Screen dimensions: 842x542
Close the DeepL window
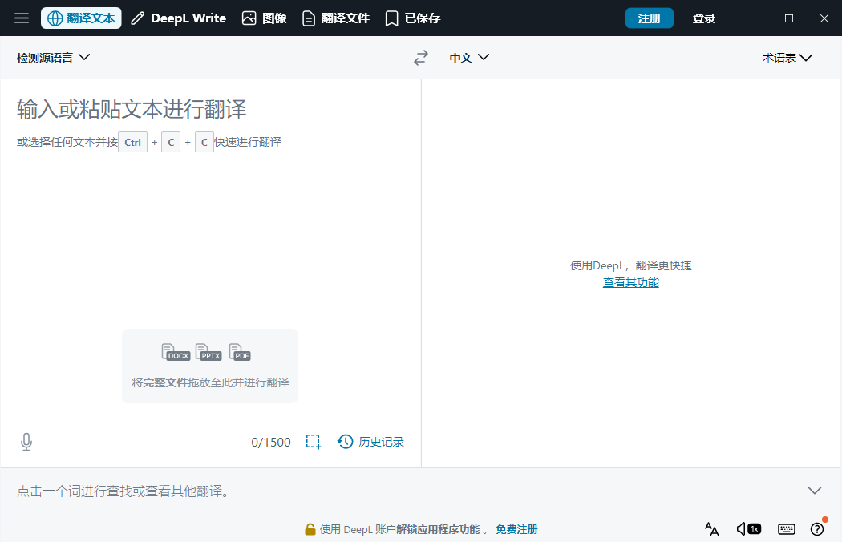[x=824, y=18]
